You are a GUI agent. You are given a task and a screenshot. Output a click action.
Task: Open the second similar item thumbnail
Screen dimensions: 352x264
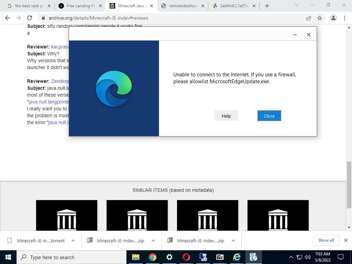[137, 215]
